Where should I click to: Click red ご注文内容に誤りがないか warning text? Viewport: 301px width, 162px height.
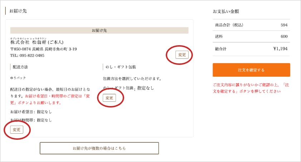click(x=251, y=88)
